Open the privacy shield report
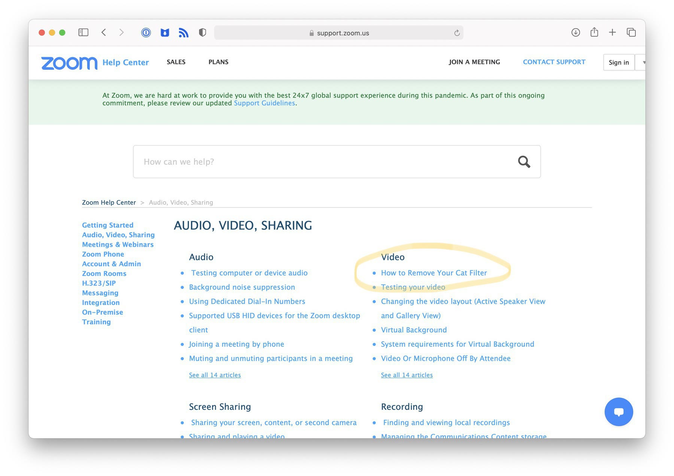The image size is (674, 476). coord(202,33)
